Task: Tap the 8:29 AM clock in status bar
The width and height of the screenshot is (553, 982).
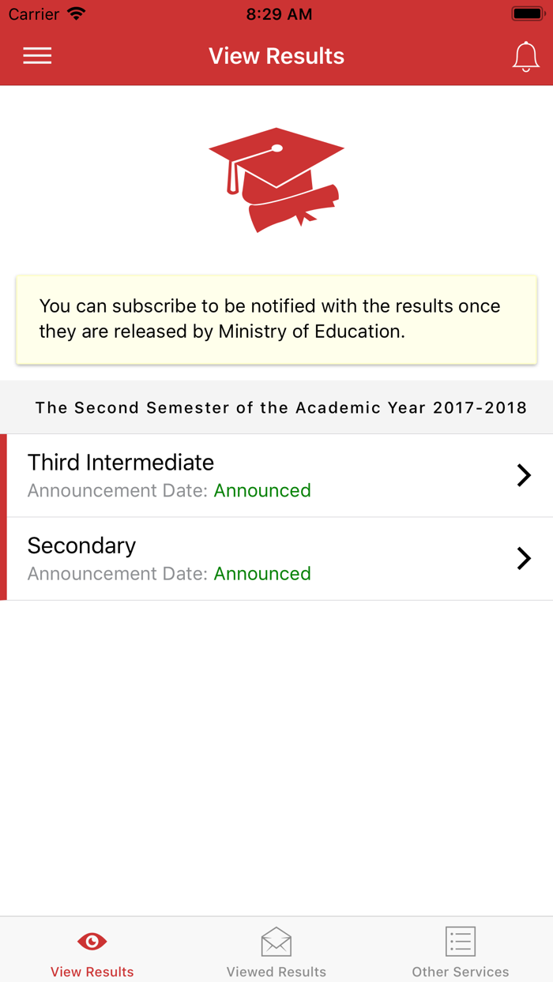Action: [278, 13]
